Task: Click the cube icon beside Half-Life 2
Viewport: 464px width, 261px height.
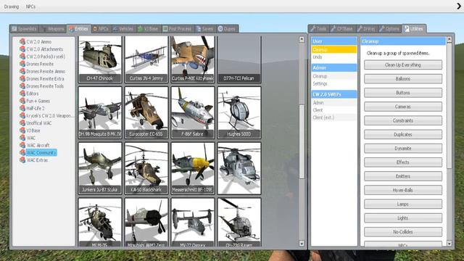Action: pyautogui.click(x=22, y=108)
